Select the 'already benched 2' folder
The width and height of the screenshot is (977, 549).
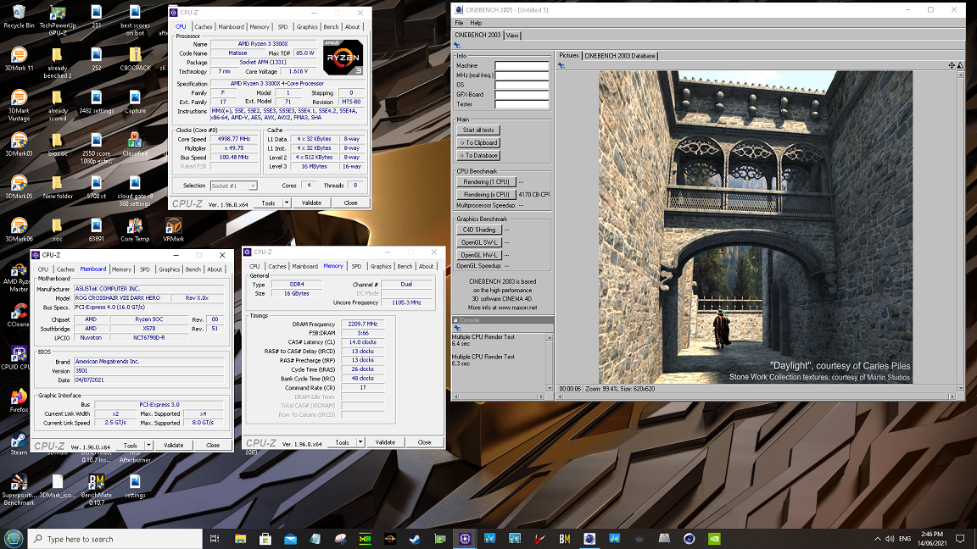(58, 62)
